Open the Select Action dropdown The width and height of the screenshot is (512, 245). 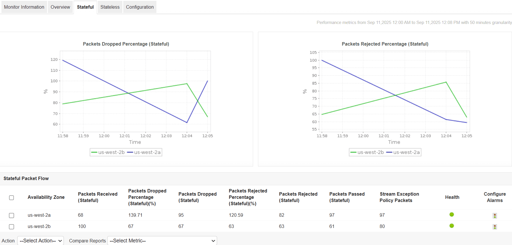click(x=41, y=241)
